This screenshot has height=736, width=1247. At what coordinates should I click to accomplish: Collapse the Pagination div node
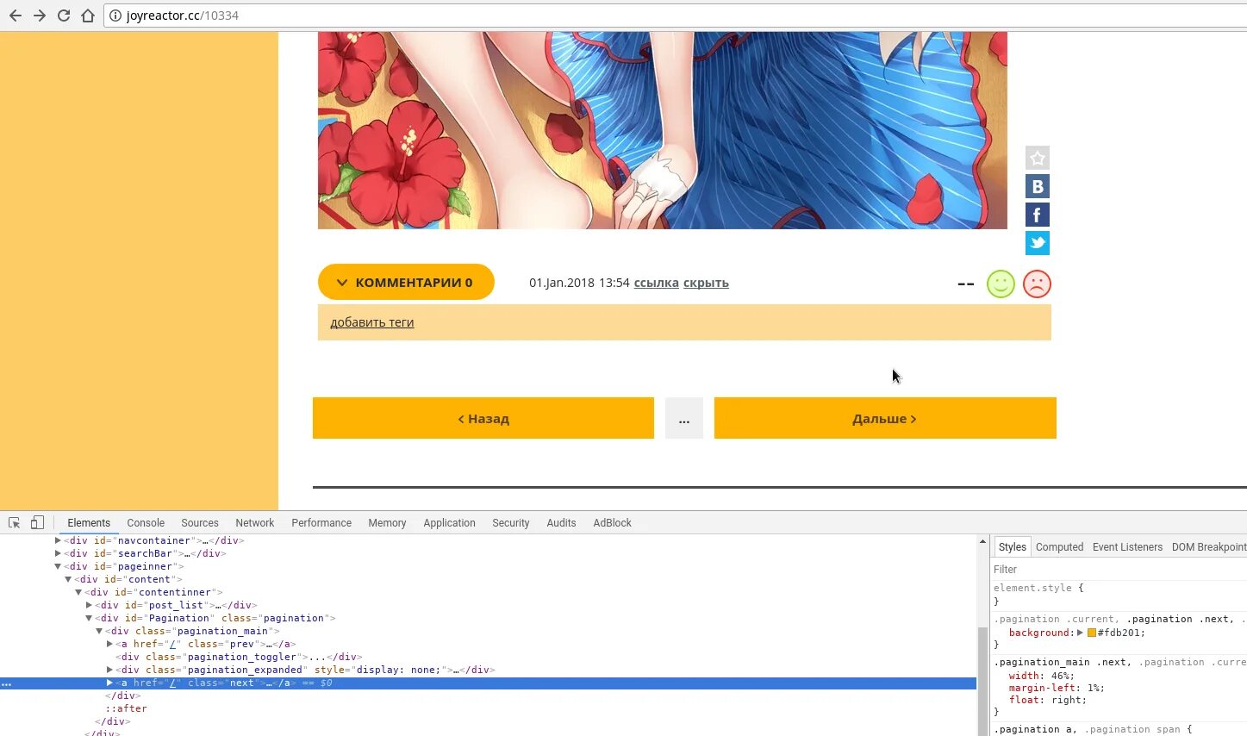point(89,618)
